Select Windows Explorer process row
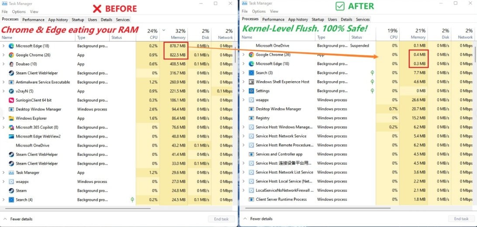477x227 pixels. tap(117, 118)
